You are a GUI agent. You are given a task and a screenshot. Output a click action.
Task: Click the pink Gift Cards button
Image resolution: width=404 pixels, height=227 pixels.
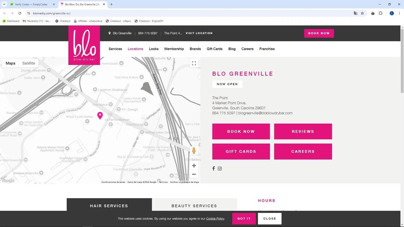[x=241, y=151]
